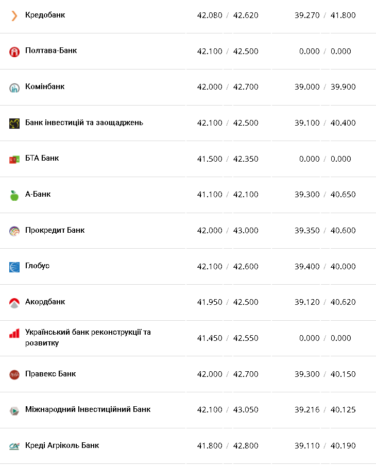Open the Кредобанк bank name link
The height and width of the screenshot is (467, 376).
[x=45, y=15]
